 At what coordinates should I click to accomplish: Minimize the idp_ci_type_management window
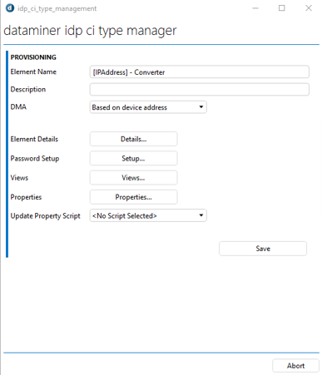(255, 8)
